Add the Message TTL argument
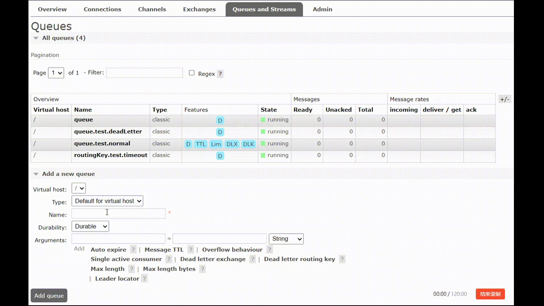The height and width of the screenshot is (306, 544). point(164,249)
